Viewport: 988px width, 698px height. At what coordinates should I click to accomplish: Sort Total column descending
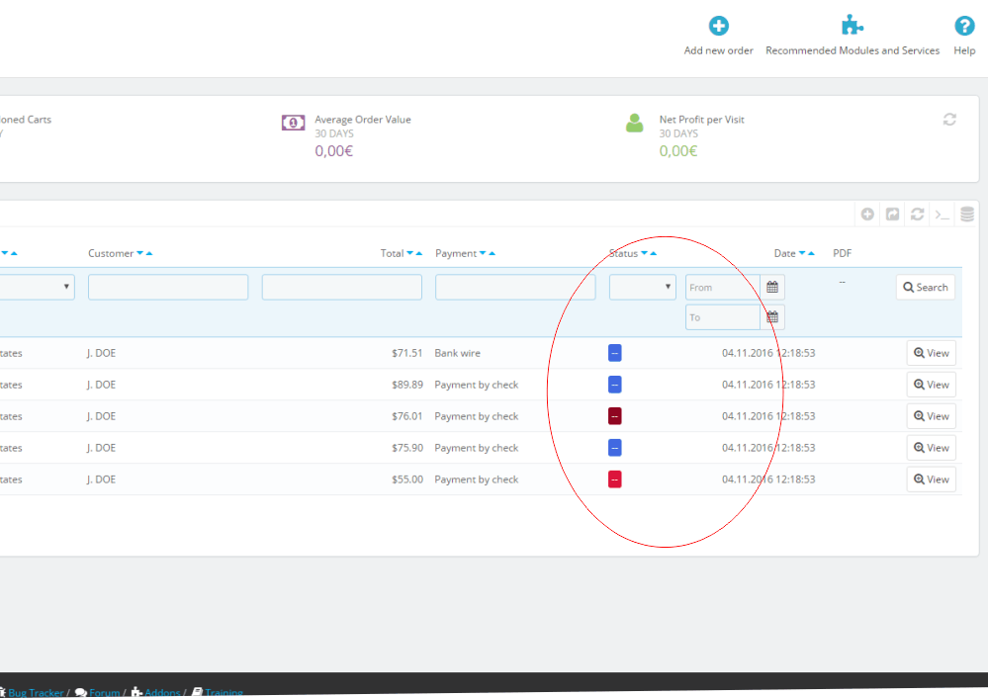[409, 253]
